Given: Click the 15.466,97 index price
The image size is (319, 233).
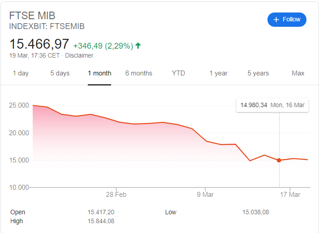Looking at the screenshot, I should (x=39, y=44).
